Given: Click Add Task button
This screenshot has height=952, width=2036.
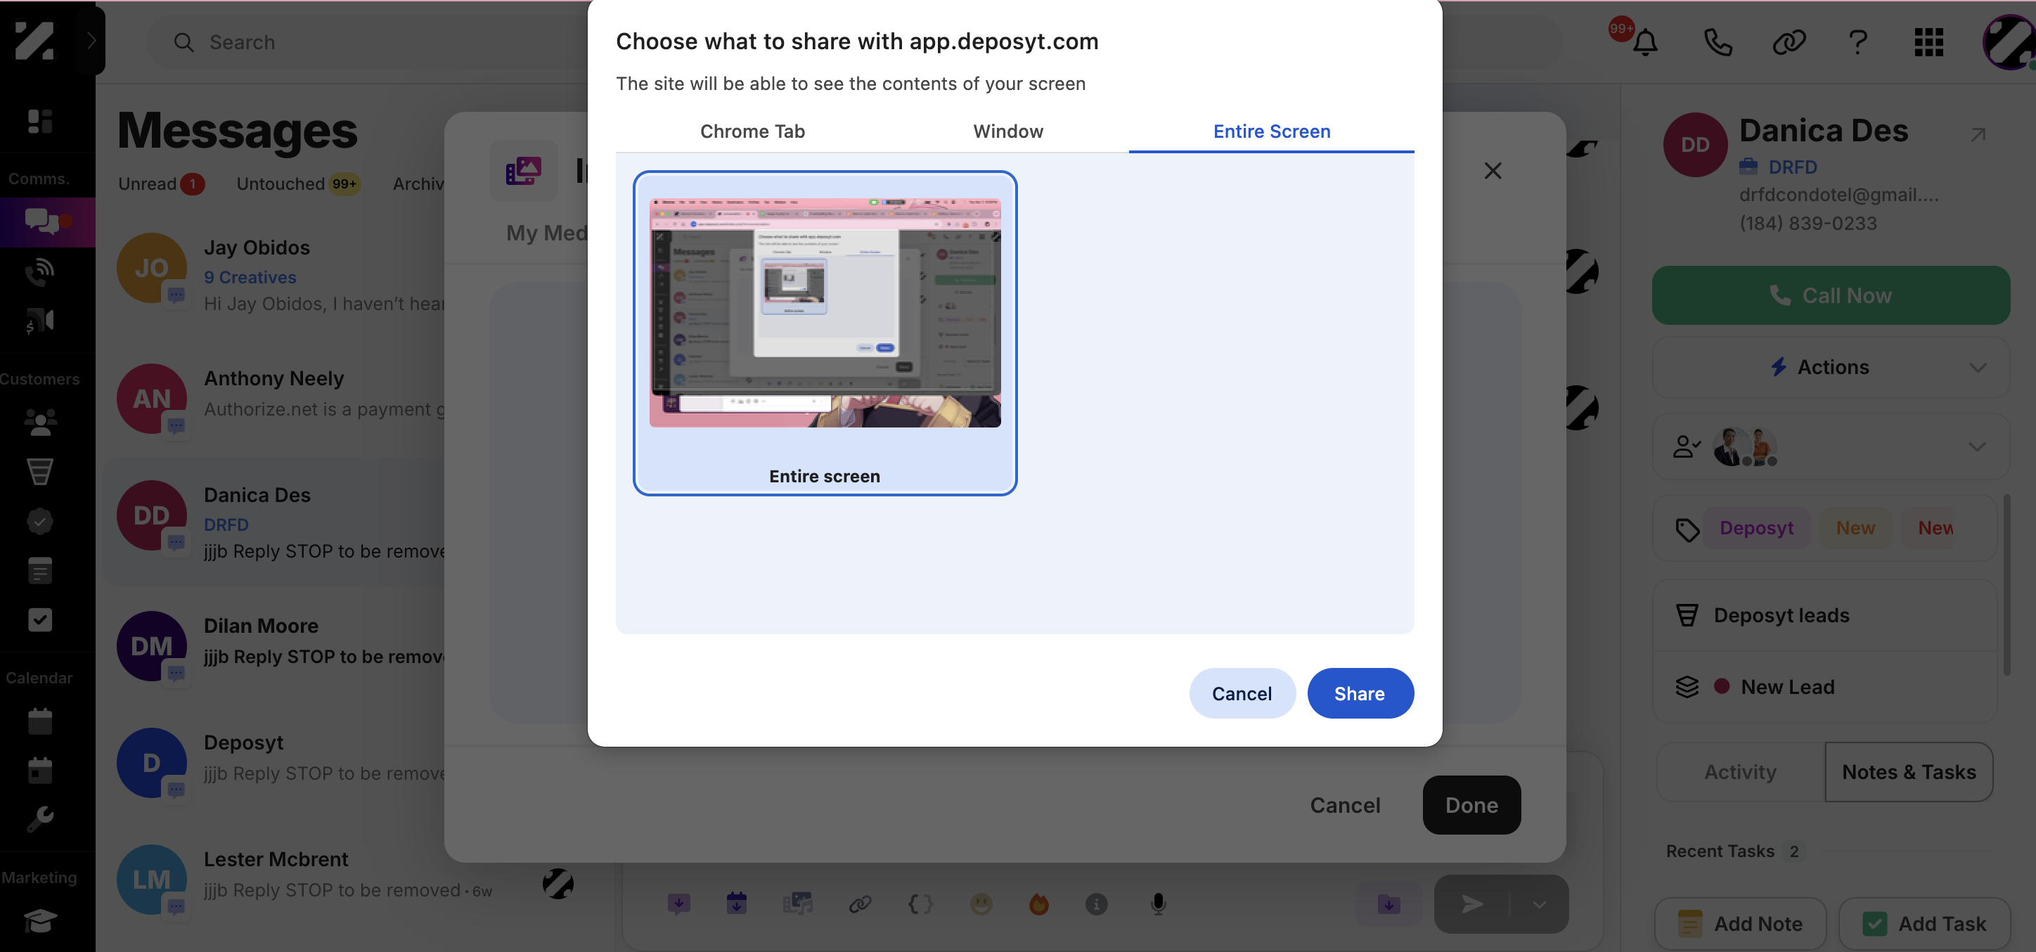Looking at the screenshot, I should point(1924,924).
